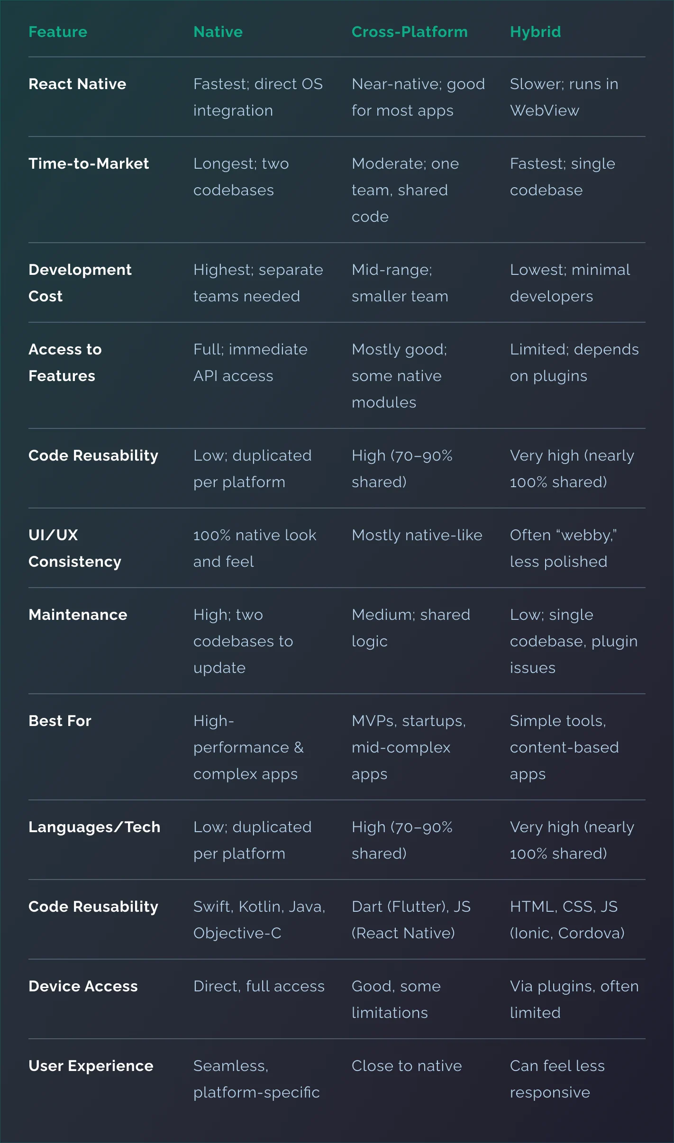Select the Best For row label
This screenshot has height=1143, width=674.
coord(60,721)
